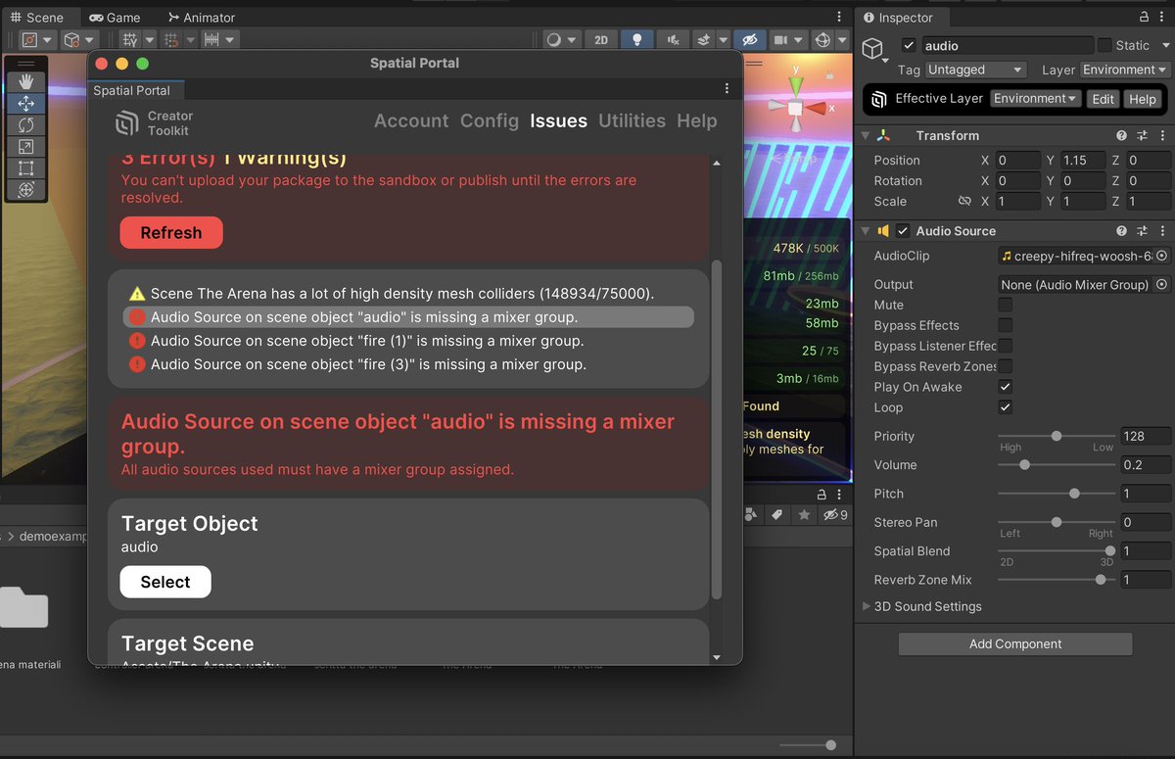The height and width of the screenshot is (759, 1175).
Task: Open the Tag Untagged dropdown
Action: (975, 70)
